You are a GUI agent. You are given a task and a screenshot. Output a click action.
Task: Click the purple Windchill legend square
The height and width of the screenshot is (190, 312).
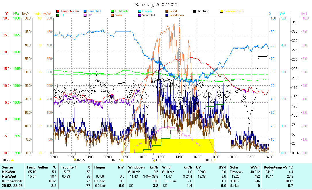140,15
